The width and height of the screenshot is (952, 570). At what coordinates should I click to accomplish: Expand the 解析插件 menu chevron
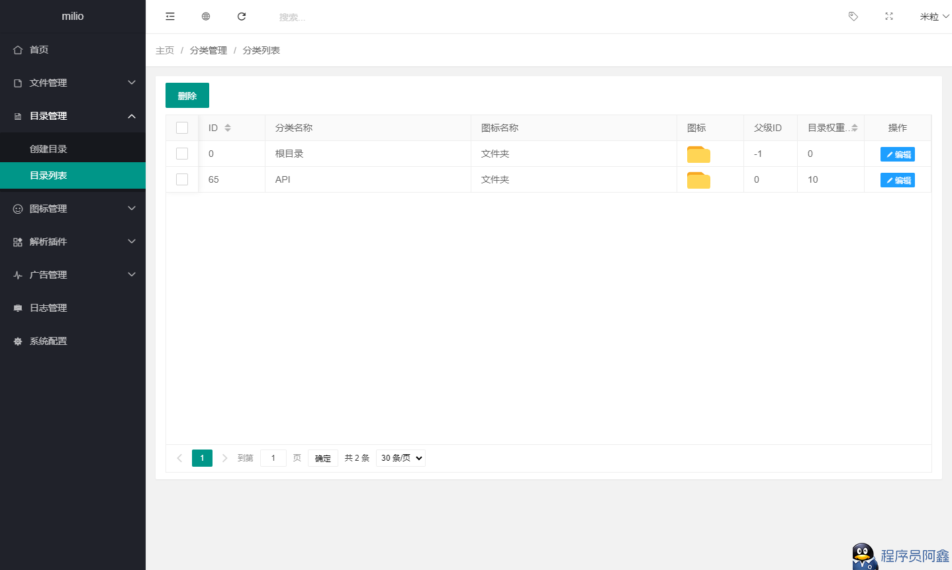(132, 242)
